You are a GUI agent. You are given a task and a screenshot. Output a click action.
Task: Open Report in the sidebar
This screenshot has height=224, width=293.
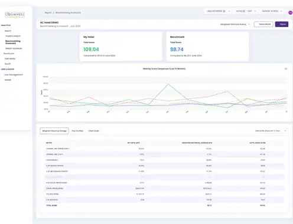pos(8,31)
